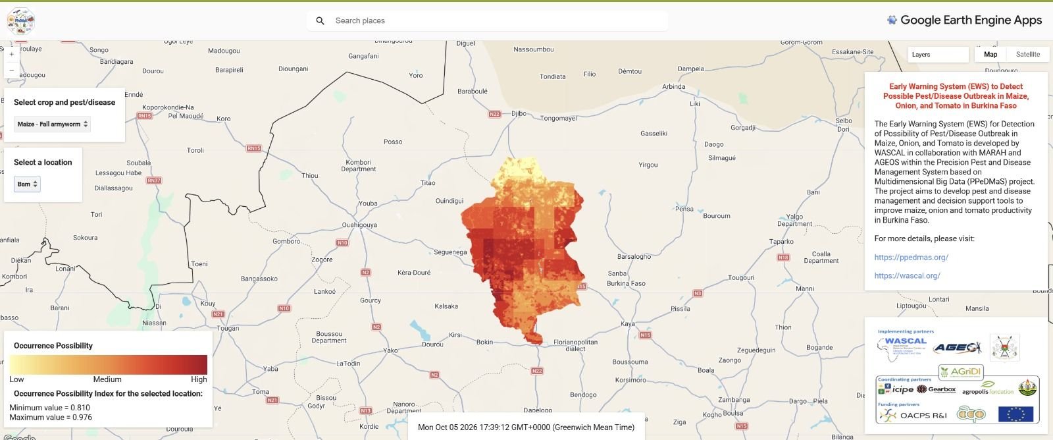Click the 'Gourcy' map label
The image size is (1053, 440).
(371, 300)
